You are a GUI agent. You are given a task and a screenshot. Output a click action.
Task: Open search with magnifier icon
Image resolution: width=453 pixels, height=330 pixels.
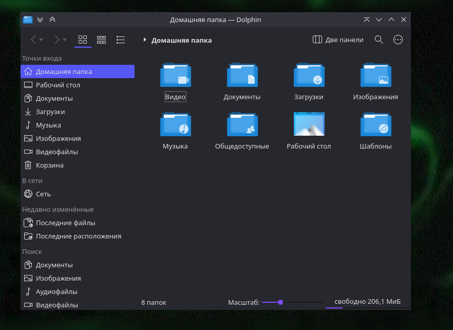point(379,40)
